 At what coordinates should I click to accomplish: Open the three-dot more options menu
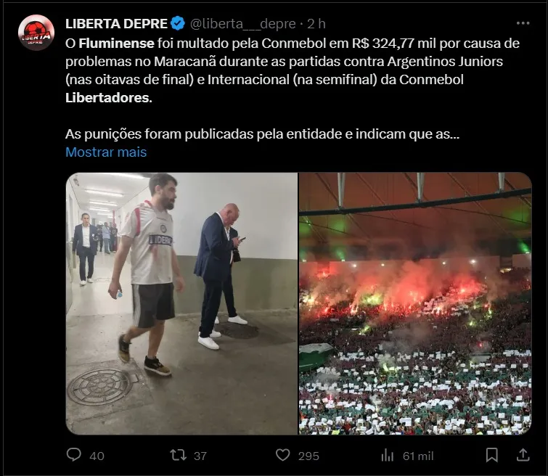coord(523,23)
